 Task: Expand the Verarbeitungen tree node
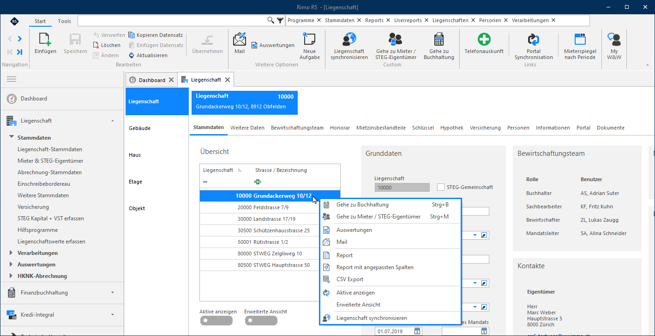12,253
